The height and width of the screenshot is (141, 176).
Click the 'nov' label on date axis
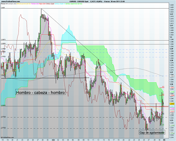(53, 140)
